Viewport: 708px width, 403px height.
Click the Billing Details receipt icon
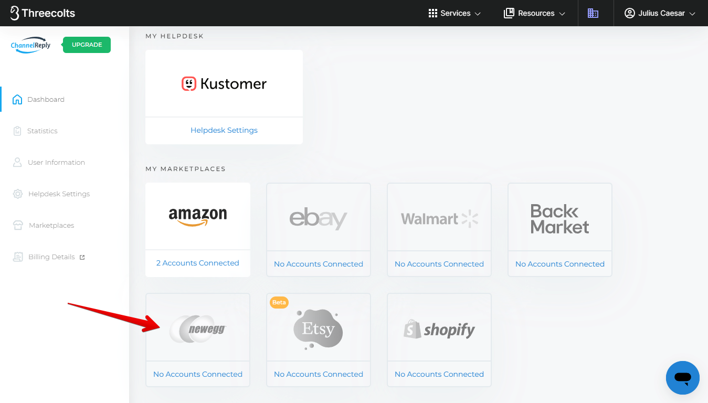[x=18, y=257]
